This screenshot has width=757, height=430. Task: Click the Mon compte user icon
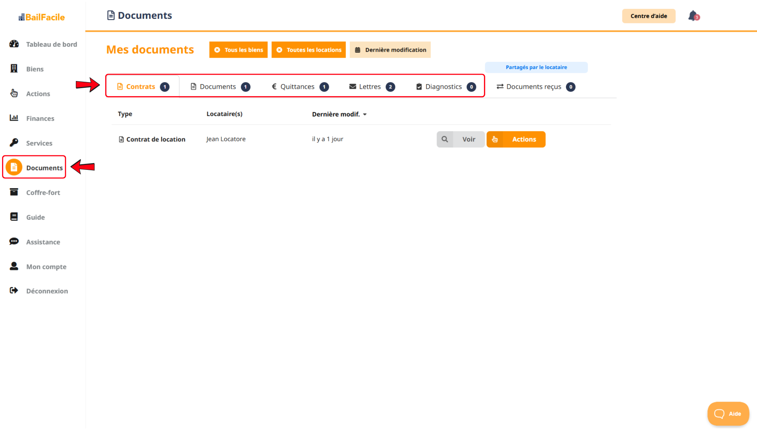tap(14, 266)
